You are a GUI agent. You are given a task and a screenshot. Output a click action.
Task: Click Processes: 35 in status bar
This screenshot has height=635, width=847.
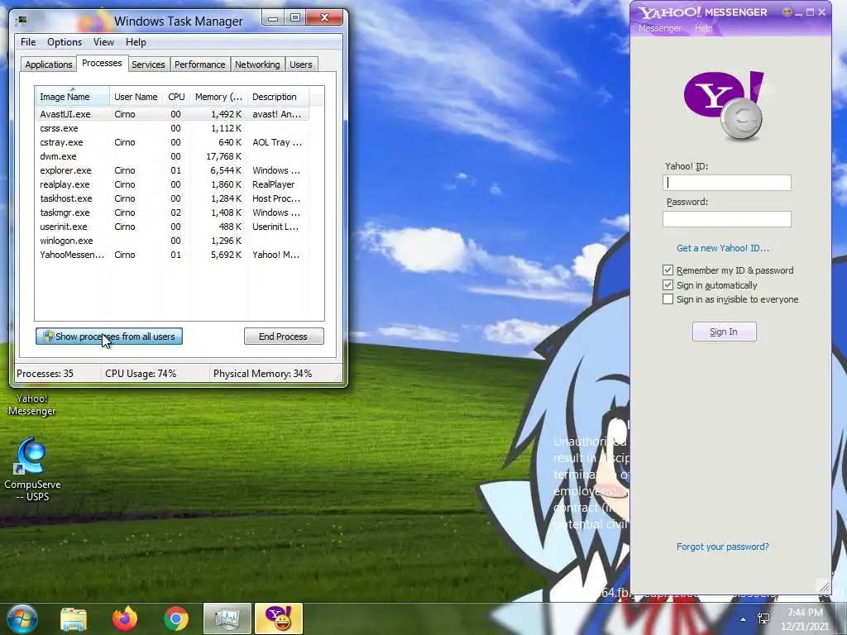(45, 373)
